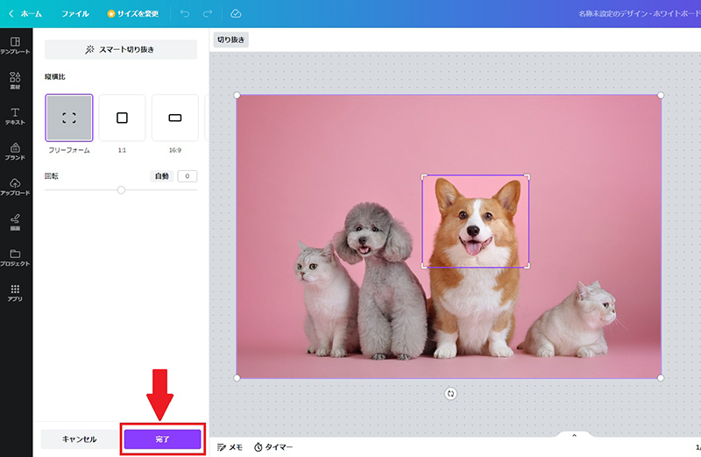701x457 pixels.
Task: Click bottom-right handle of full image
Action: (661, 378)
